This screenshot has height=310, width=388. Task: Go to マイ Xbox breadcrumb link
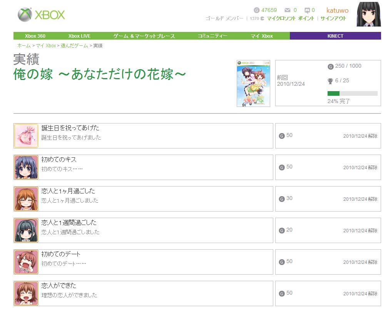46,46
